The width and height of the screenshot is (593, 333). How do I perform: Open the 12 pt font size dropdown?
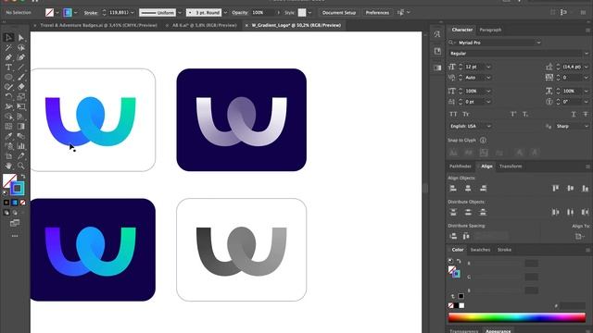488,67
